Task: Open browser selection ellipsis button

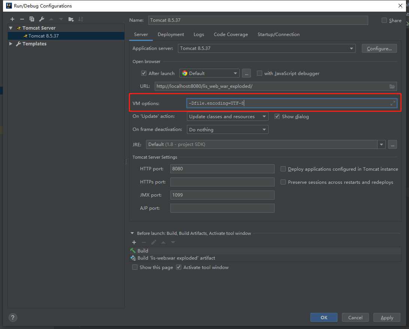Action: (246, 74)
